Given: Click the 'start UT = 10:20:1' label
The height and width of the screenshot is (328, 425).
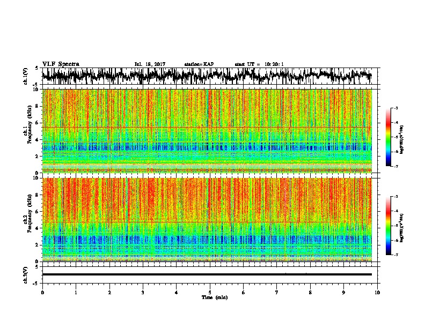Looking at the screenshot, I should coord(259,64).
